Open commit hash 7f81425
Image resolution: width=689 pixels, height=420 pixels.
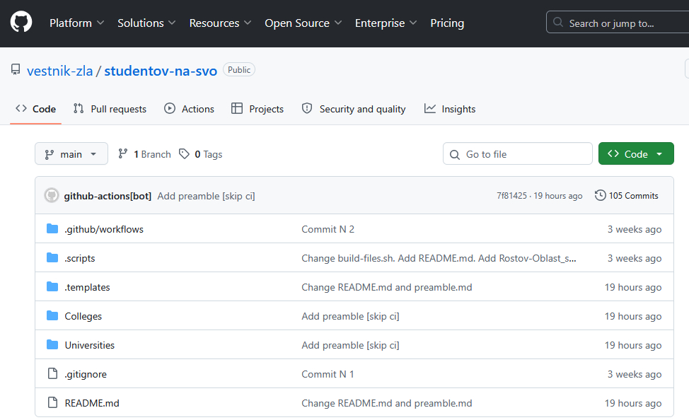click(511, 195)
